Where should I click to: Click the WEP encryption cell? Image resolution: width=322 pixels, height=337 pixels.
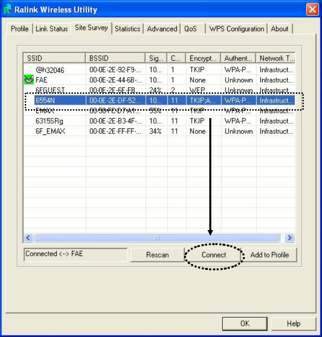pyautogui.click(x=197, y=90)
